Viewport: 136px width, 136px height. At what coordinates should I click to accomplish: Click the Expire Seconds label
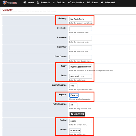point(59,85)
